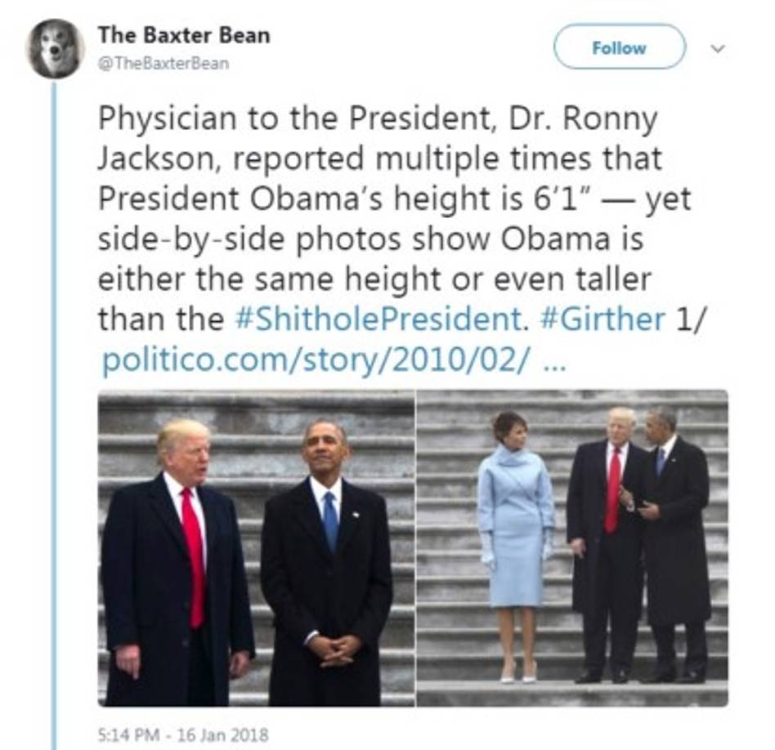Click the Baxter Bean dog avatar
The height and width of the screenshot is (750, 775).
(55, 48)
